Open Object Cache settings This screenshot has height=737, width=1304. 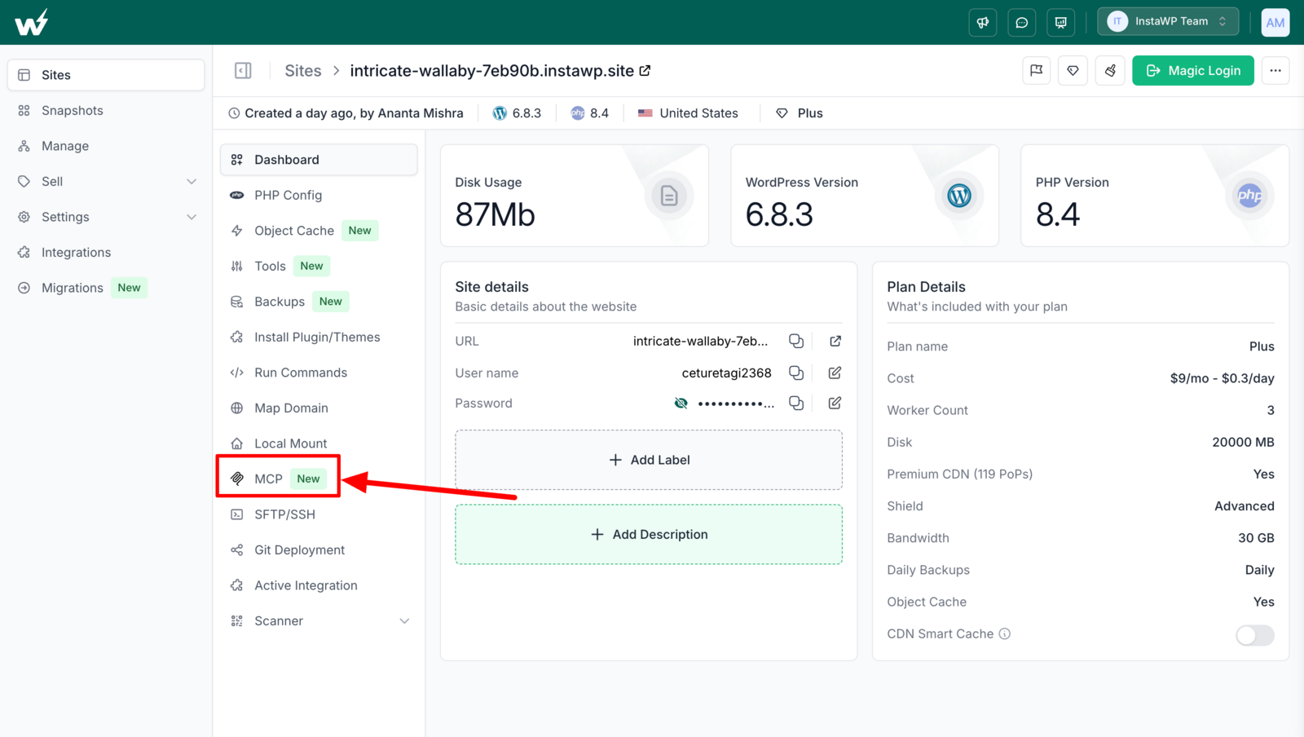pyautogui.click(x=319, y=231)
